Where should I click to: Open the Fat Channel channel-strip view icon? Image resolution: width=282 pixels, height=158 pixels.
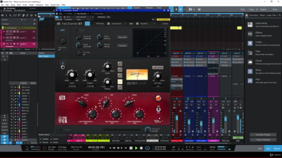[87, 23]
